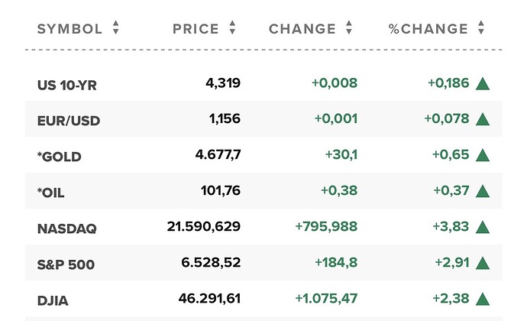Click the green up triangle for NASDAQ
Image resolution: width=527 pixels, height=321 pixels.
482,227
